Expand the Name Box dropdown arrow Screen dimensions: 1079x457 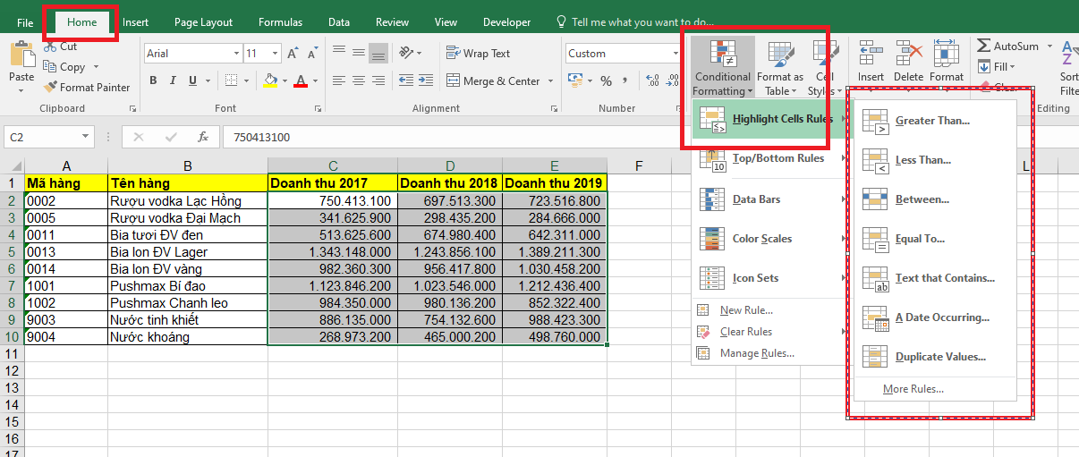point(86,138)
